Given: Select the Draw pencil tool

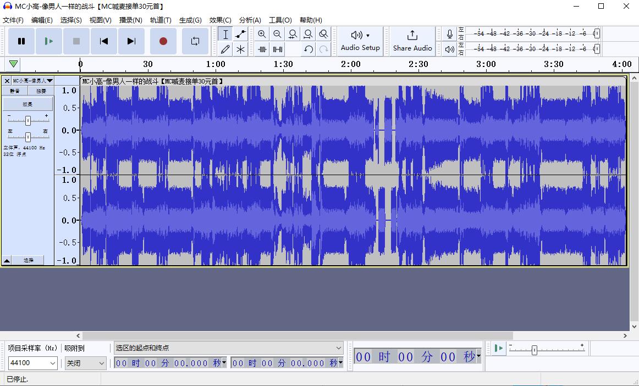Looking at the screenshot, I should (x=225, y=49).
